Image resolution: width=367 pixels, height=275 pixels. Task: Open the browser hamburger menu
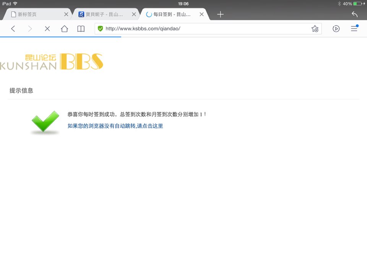click(354, 29)
